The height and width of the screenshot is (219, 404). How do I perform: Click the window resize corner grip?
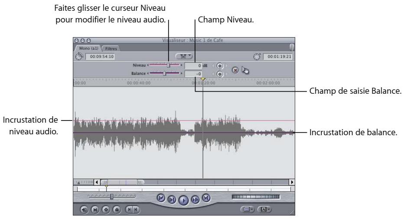[292, 213]
